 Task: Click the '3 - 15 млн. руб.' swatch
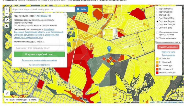tap(157, 62)
